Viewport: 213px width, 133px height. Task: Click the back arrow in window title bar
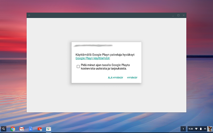(29, 15)
